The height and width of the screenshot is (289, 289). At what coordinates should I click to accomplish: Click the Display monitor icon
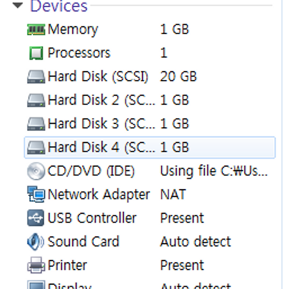tap(36, 286)
